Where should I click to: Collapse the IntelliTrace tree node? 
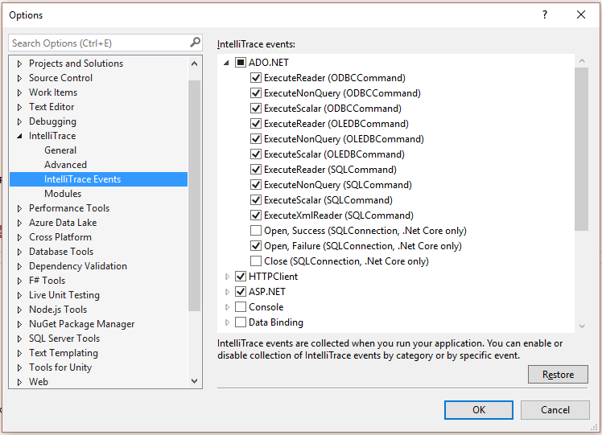[19, 136]
